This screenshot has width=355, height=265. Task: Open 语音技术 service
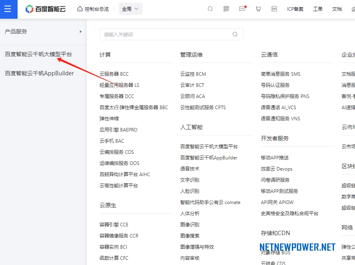tap(190, 169)
